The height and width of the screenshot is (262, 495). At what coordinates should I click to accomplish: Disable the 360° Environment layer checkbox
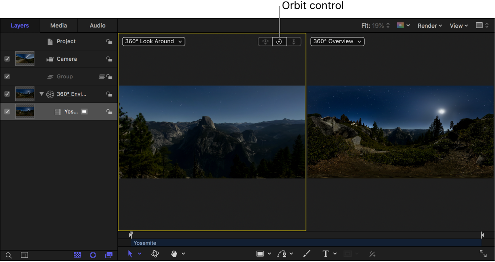pos(7,94)
